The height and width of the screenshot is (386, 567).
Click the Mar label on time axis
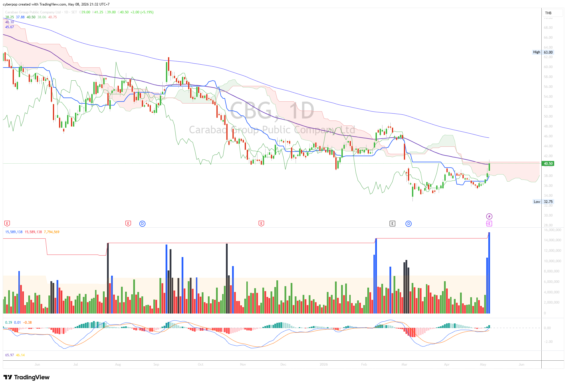(404, 364)
